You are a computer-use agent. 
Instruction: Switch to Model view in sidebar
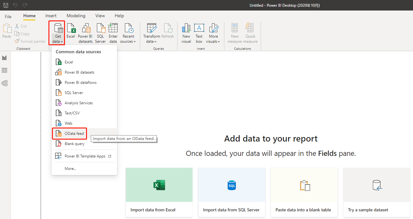[4, 83]
